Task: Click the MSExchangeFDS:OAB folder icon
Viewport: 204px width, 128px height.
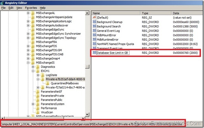Action: coord(33,54)
